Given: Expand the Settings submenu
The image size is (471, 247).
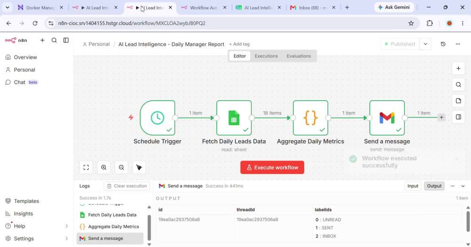Looking at the screenshot, I should [66, 239].
